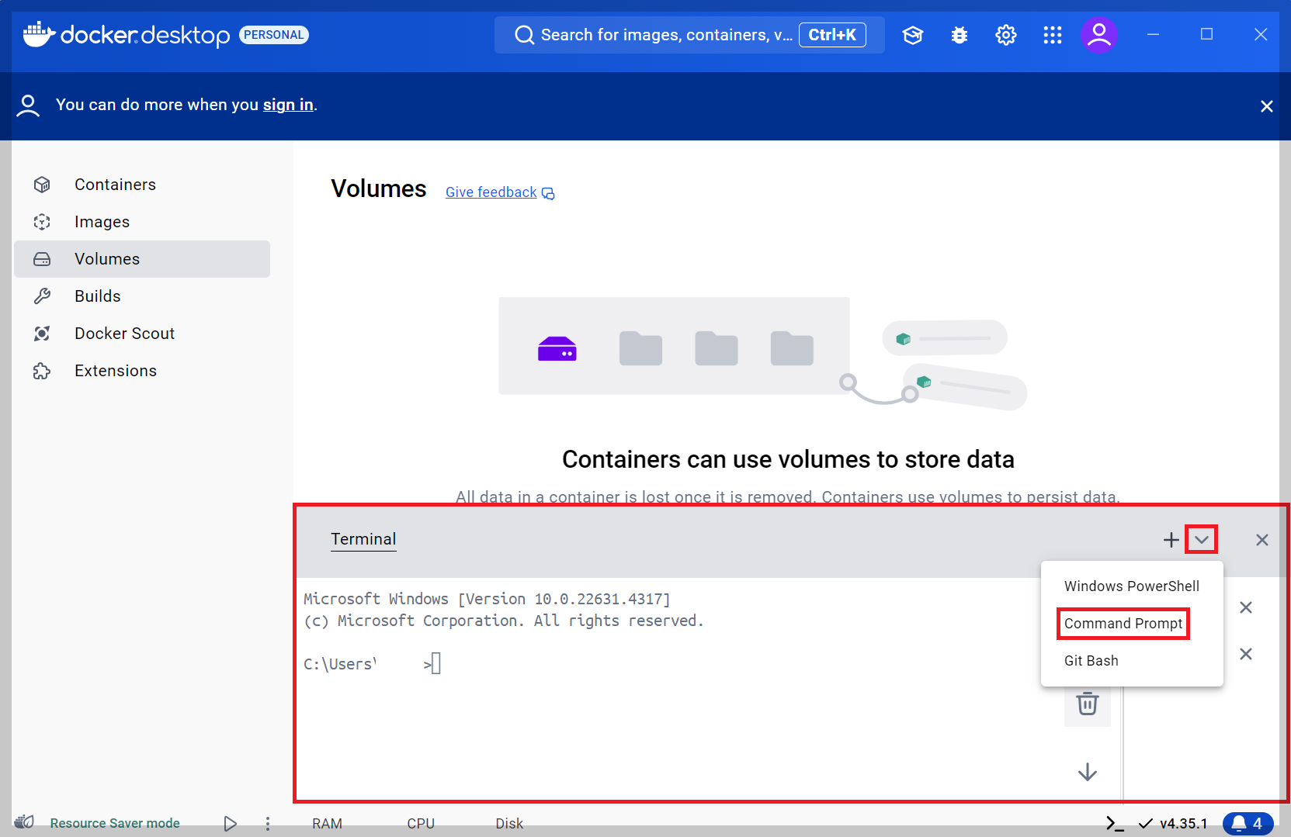Screen dimensions: 1291x837
Task: Click inside the terminal at the prompt
Action: coord(436,664)
